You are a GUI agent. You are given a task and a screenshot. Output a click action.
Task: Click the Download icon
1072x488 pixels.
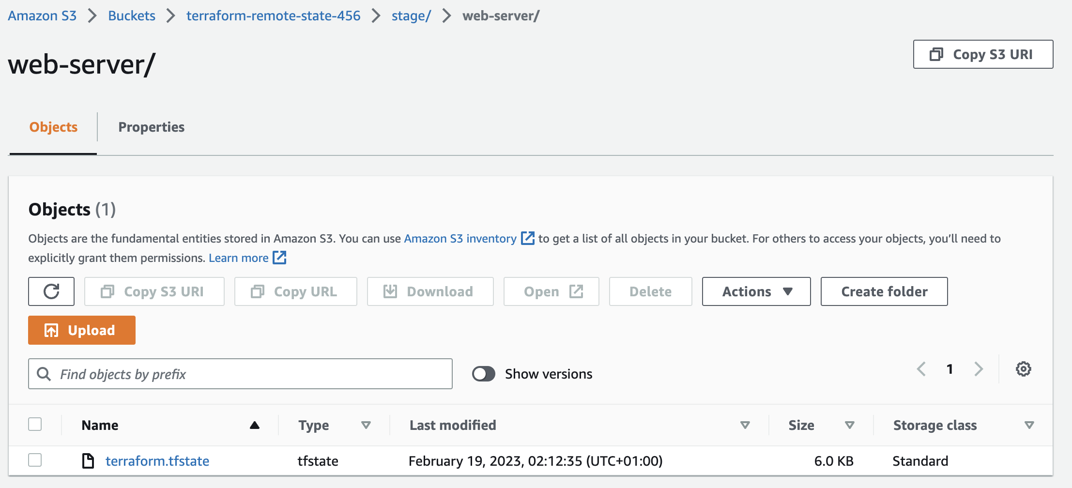(390, 291)
